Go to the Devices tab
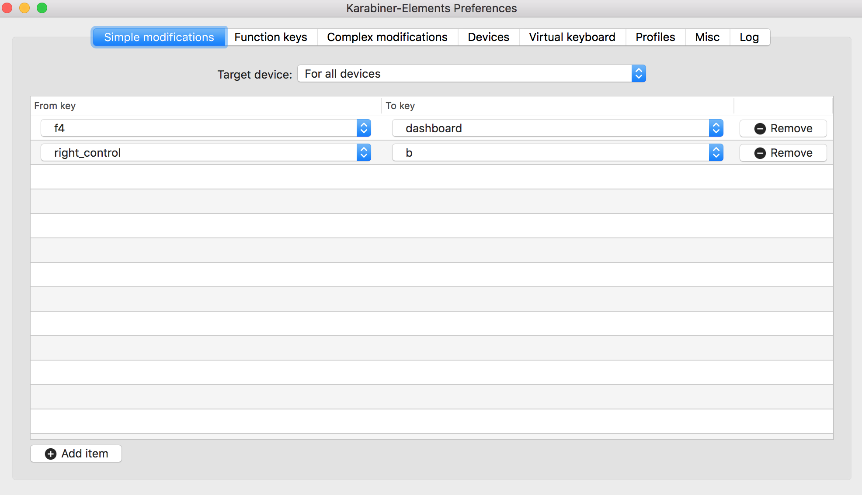Viewport: 862px width, 495px height. click(x=488, y=37)
